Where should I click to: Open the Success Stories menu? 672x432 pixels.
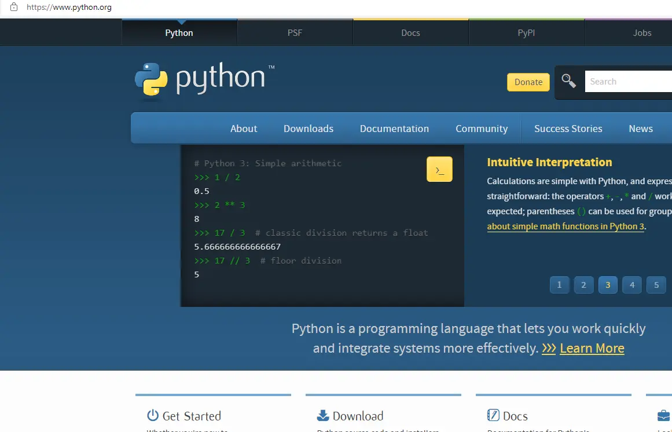pos(568,129)
